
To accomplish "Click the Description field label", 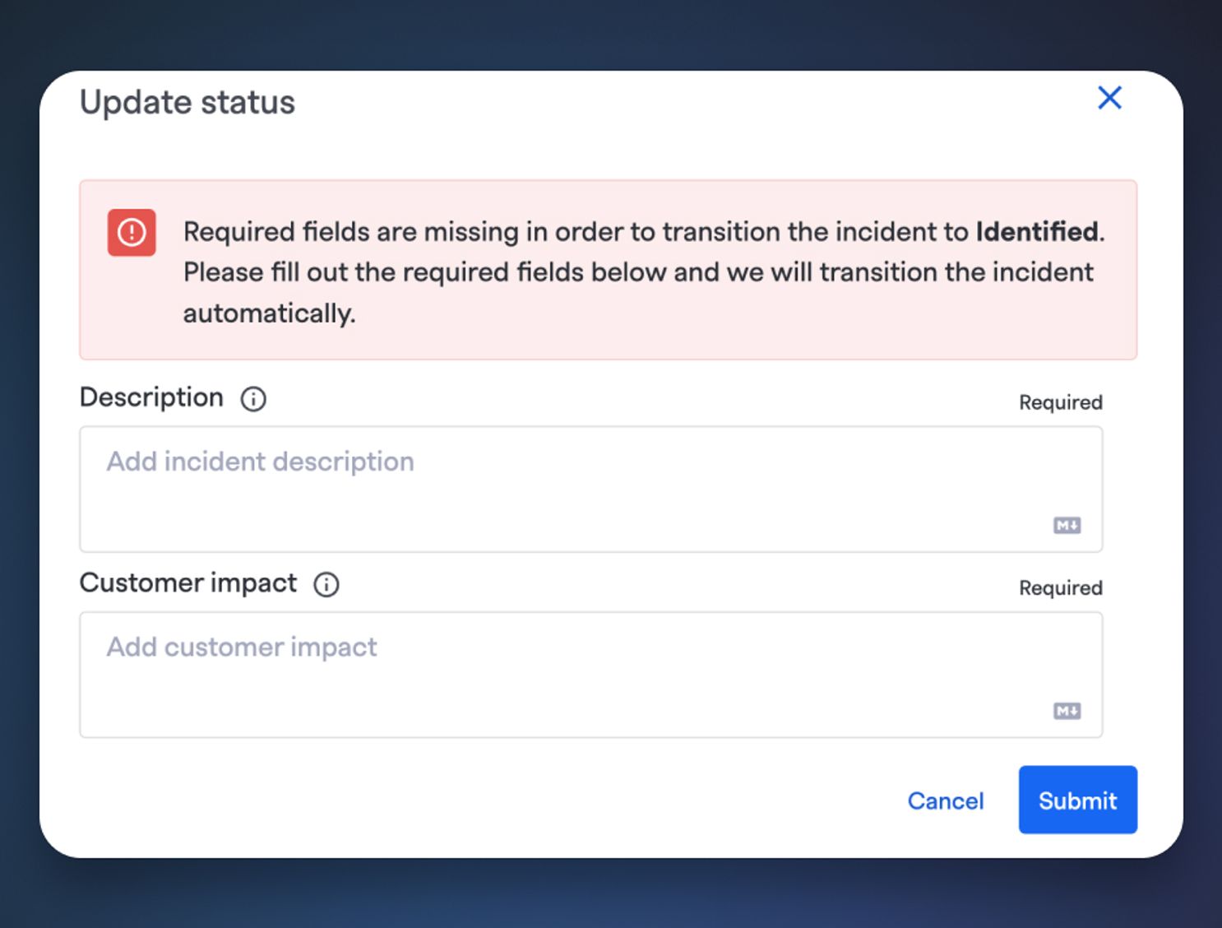I will [151, 397].
